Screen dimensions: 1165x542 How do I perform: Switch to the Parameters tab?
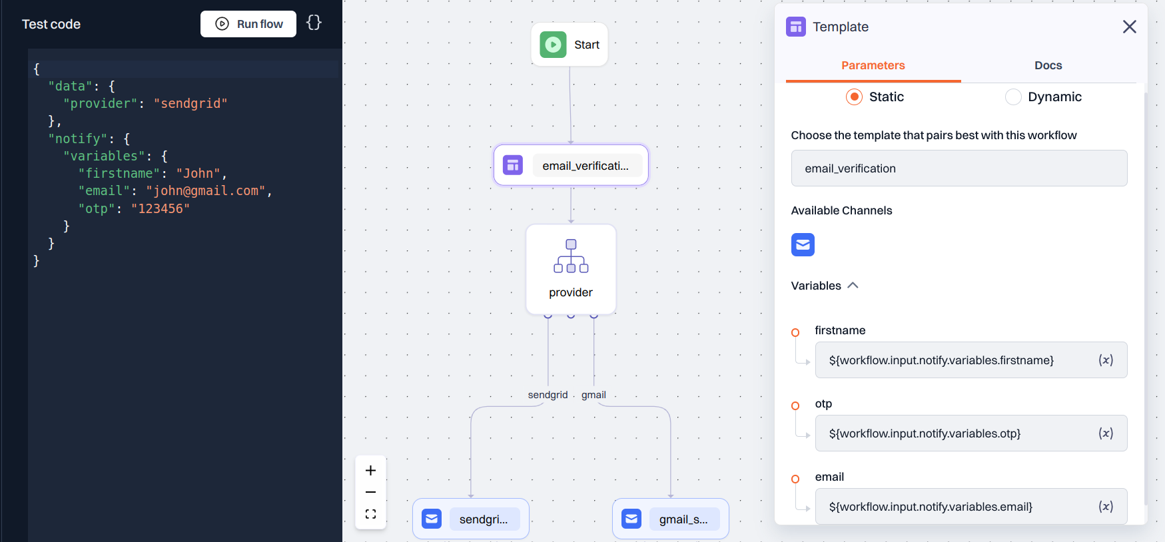[x=873, y=65]
